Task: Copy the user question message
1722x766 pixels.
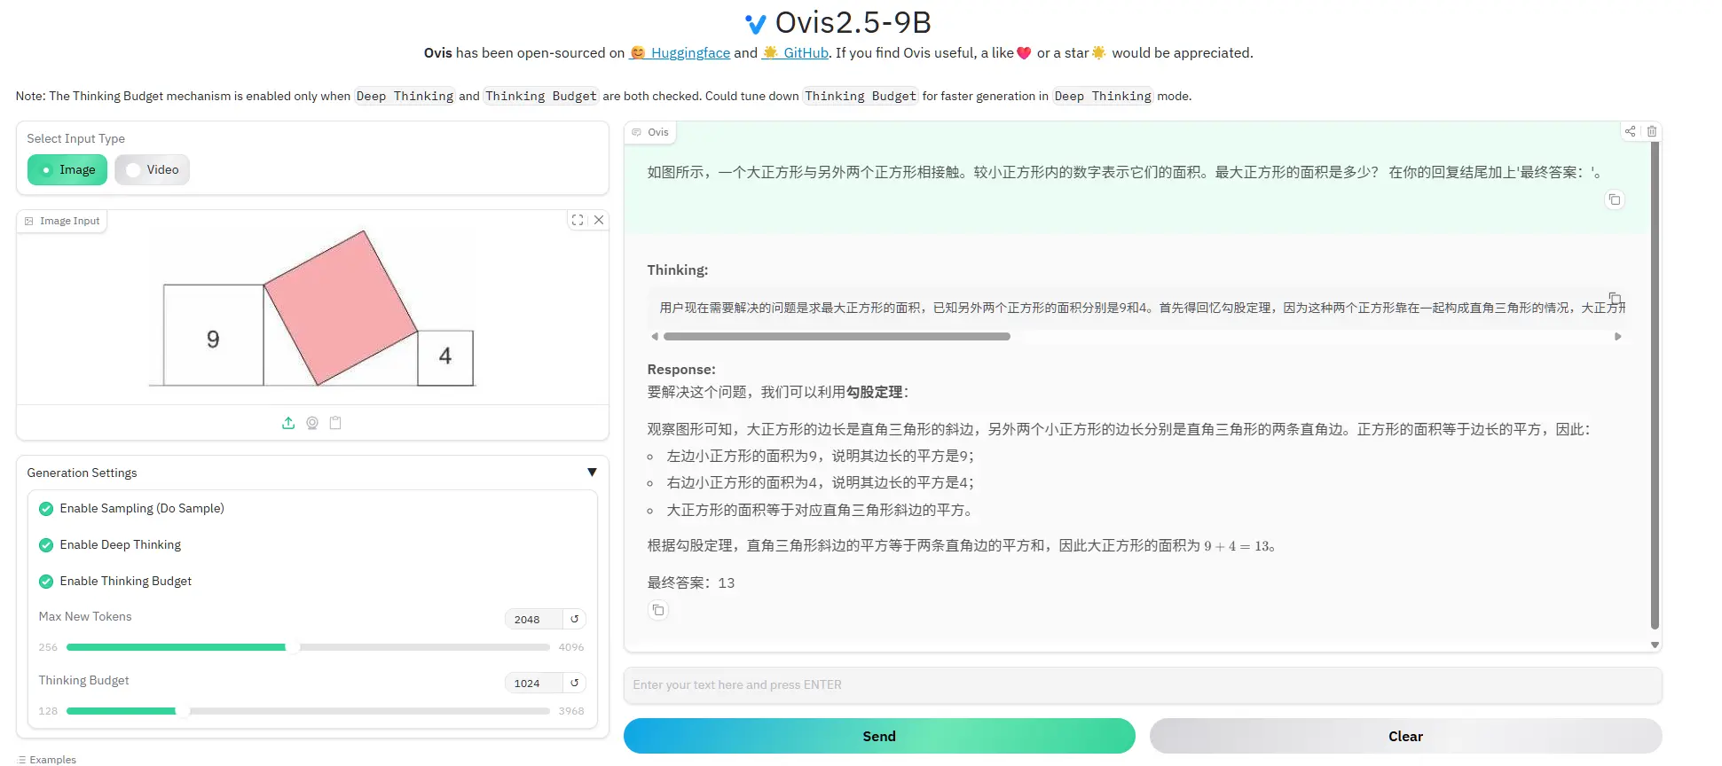Action: point(1615,199)
